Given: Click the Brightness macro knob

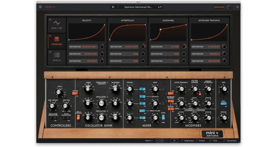Looking at the screenshot, I should (x=182, y=141).
